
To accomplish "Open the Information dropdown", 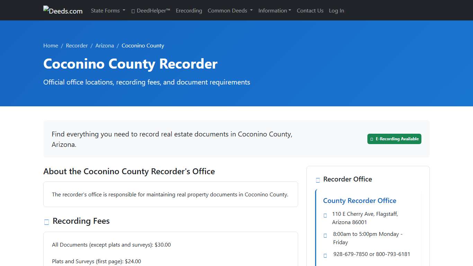I will tap(275, 10).
